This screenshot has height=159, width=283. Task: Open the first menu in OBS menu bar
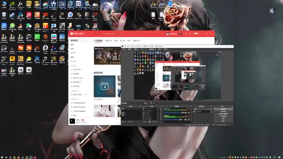pyautogui.click(x=124, y=49)
